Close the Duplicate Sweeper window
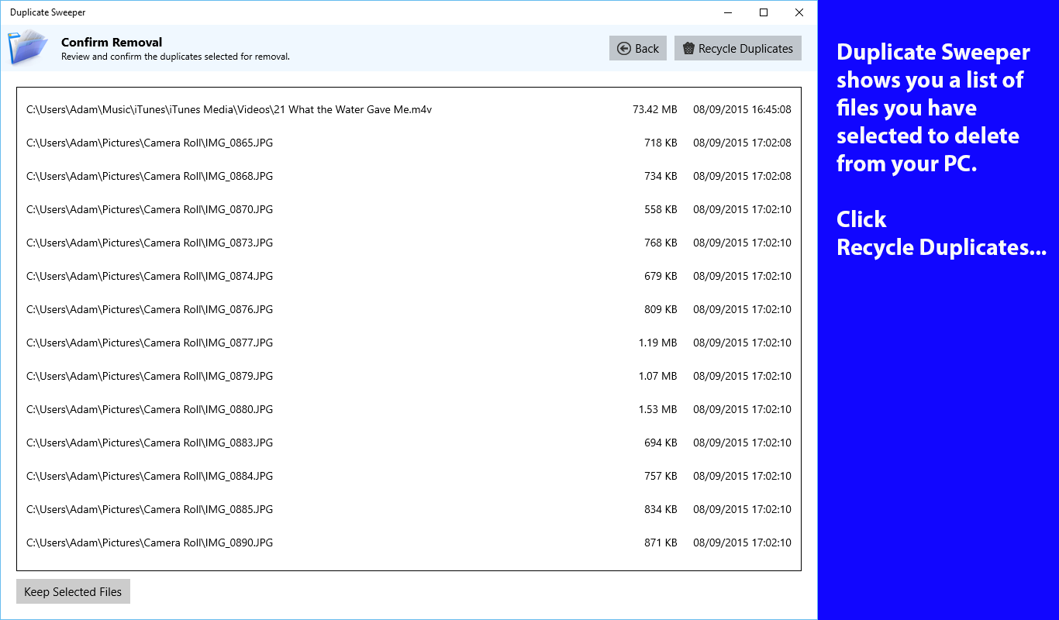The width and height of the screenshot is (1059, 620). click(799, 12)
